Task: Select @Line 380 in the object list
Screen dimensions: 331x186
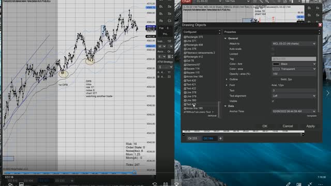Action: point(190,100)
